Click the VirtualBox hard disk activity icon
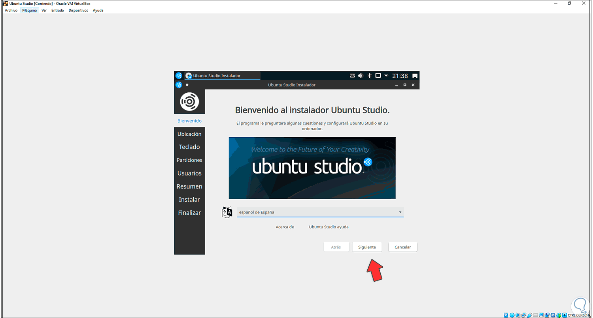The image size is (593, 318). coord(506,315)
